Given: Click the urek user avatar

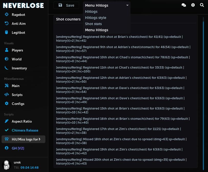Looking at the screenshot, I should tap(6, 164).
